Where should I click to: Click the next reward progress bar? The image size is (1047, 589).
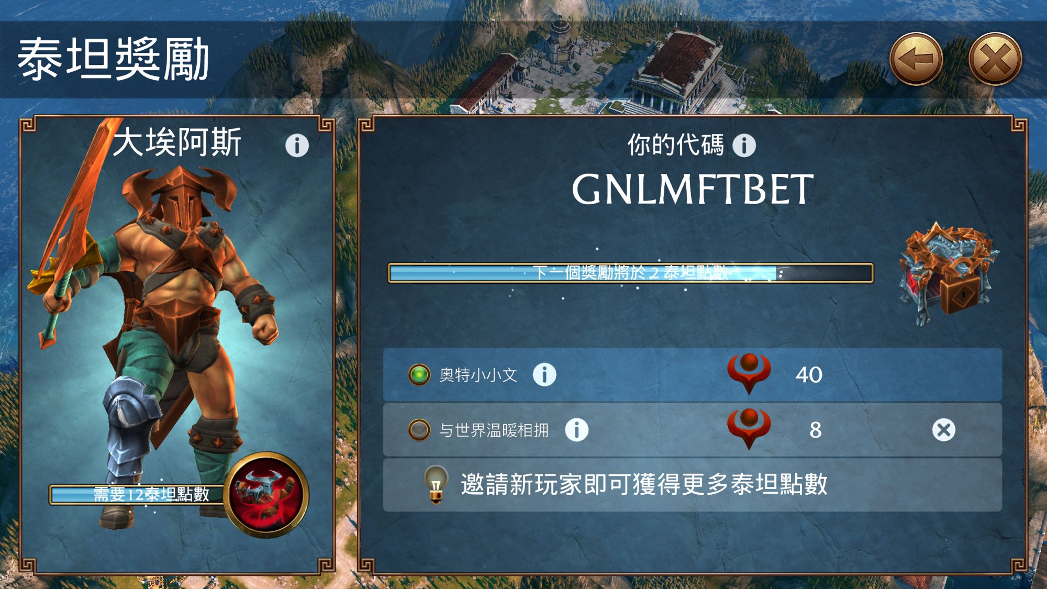tap(630, 273)
